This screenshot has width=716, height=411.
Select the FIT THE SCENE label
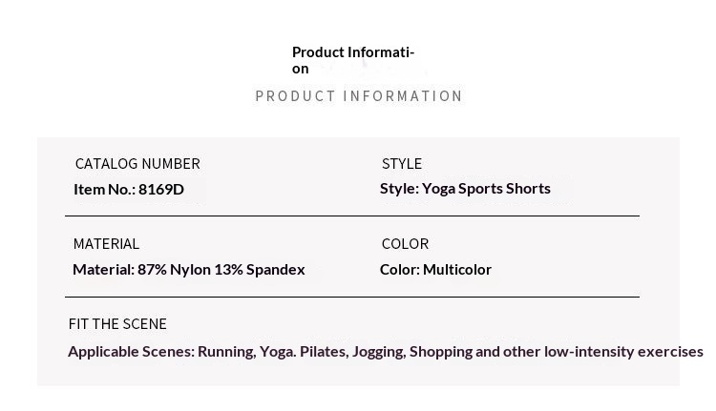click(117, 324)
